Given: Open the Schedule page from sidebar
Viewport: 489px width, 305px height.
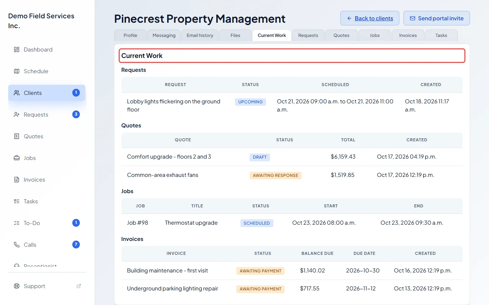Looking at the screenshot, I should tap(47, 71).
